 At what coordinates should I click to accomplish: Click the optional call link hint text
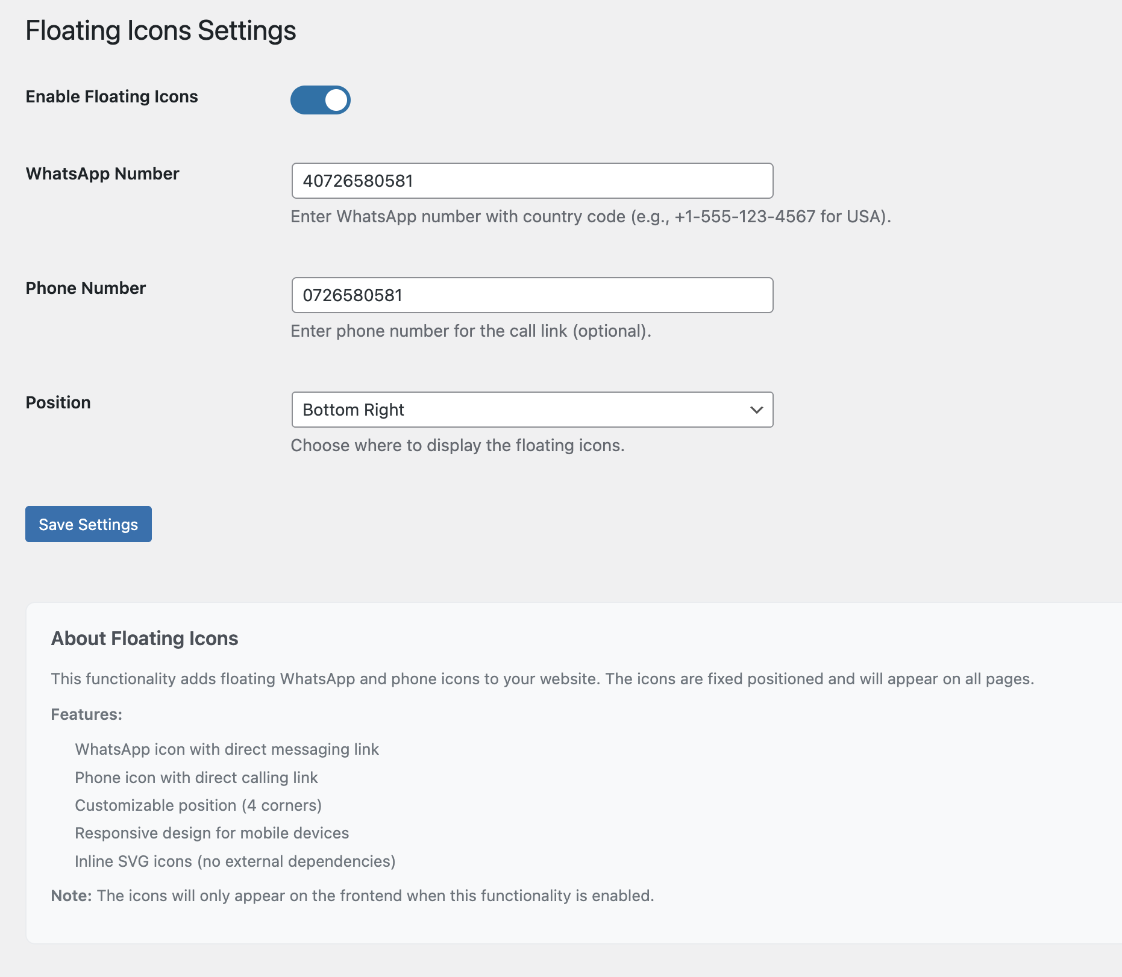pos(471,331)
